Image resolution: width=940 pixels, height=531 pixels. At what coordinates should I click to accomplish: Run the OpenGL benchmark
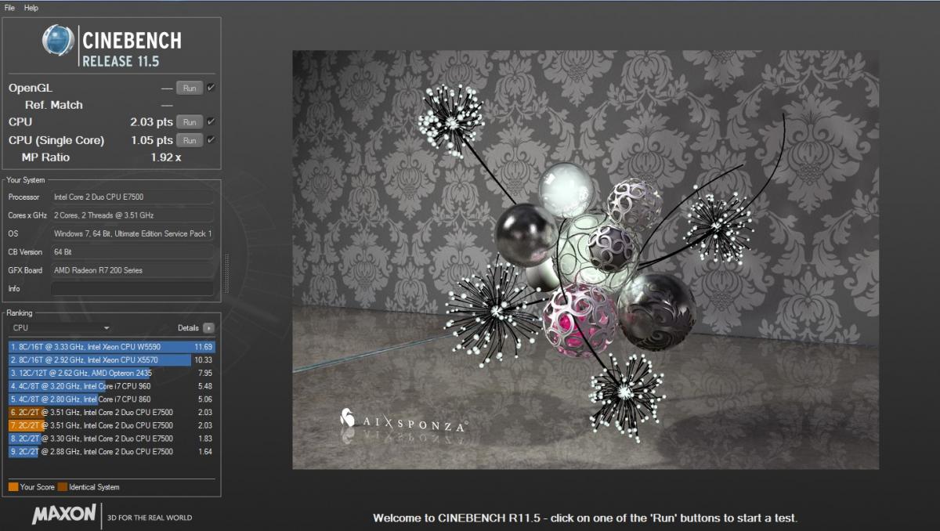[190, 88]
